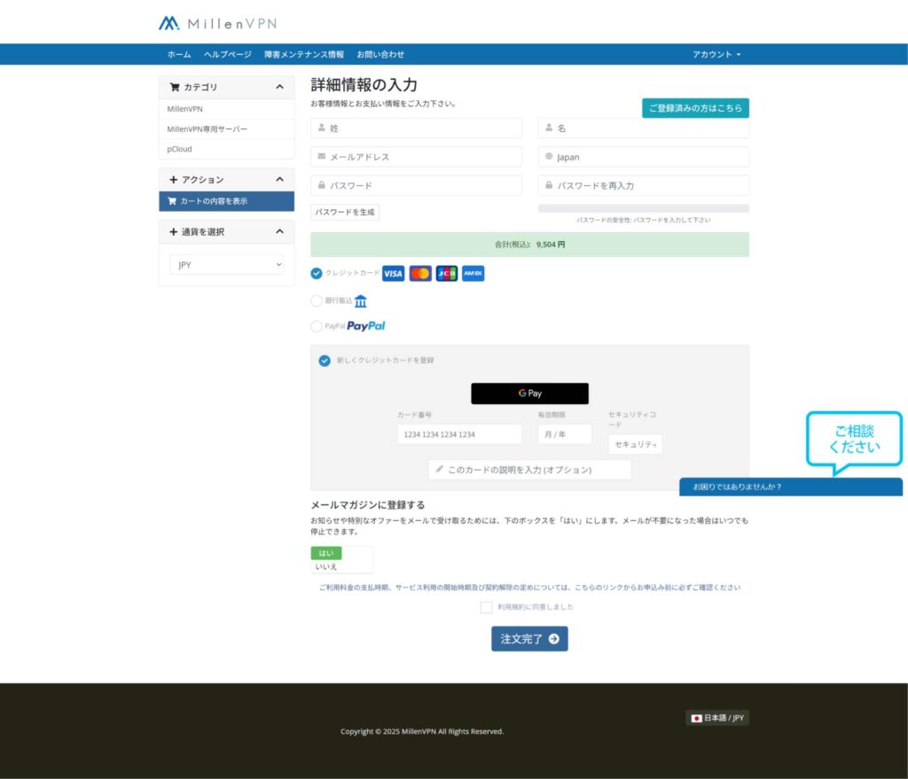
Task: Focus the このカードの説明を入力 field
Action: [x=530, y=470]
